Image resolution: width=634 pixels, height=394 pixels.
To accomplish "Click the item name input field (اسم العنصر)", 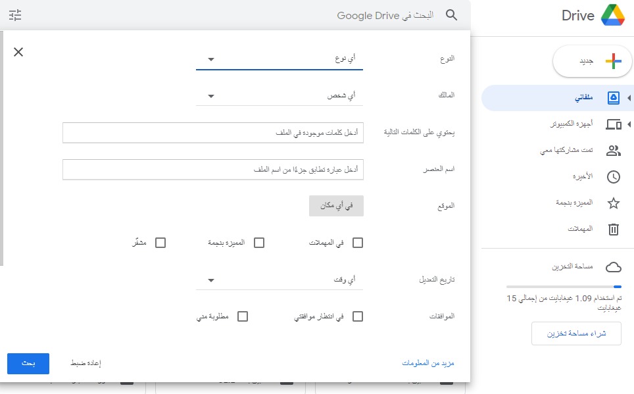I will click(213, 170).
